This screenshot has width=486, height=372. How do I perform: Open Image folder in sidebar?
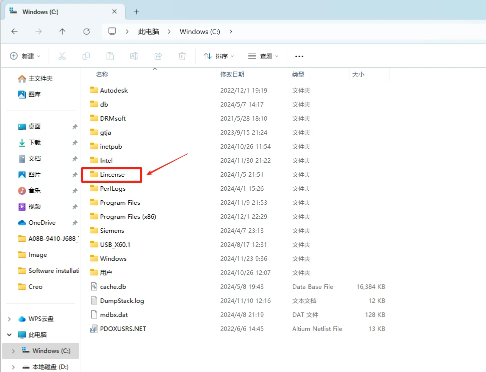point(33,255)
